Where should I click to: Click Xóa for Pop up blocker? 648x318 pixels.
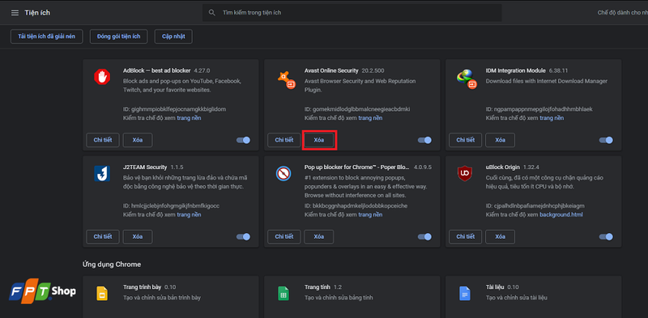(x=319, y=236)
